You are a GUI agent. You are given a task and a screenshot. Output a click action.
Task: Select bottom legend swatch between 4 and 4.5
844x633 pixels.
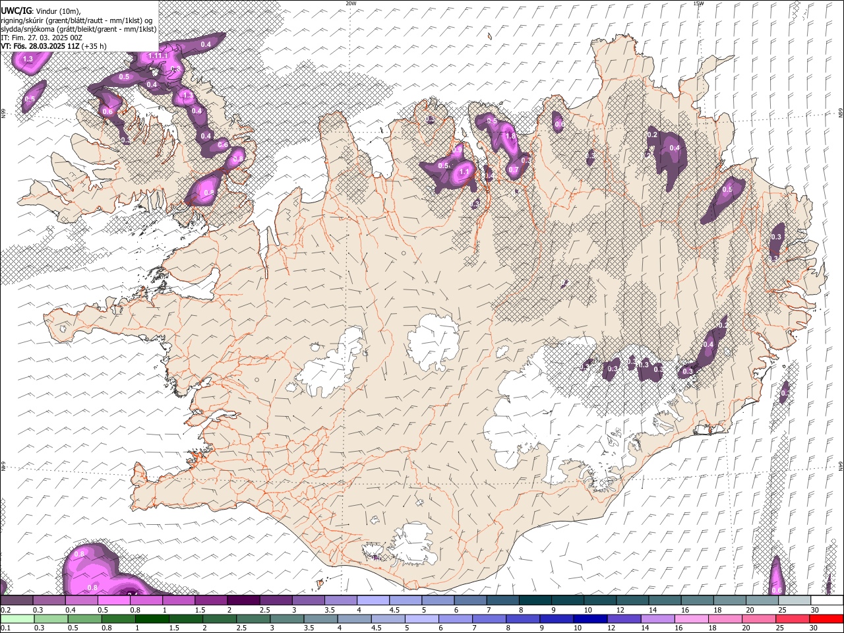[354, 618]
